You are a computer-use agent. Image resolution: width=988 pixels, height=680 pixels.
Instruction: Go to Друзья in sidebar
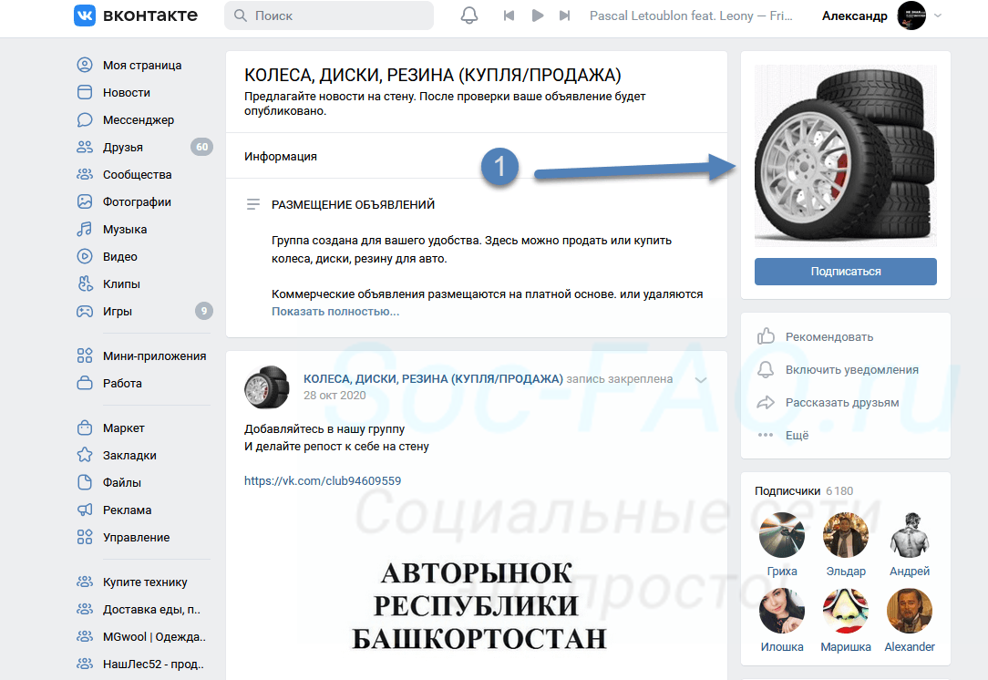coord(122,147)
